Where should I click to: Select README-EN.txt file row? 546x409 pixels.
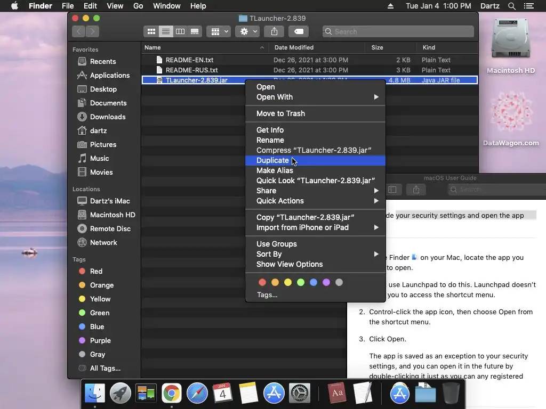310,60
